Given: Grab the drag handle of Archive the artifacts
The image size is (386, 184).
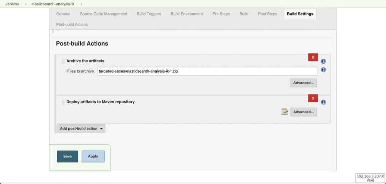Looking at the screenshot, I should coord(63,61).
